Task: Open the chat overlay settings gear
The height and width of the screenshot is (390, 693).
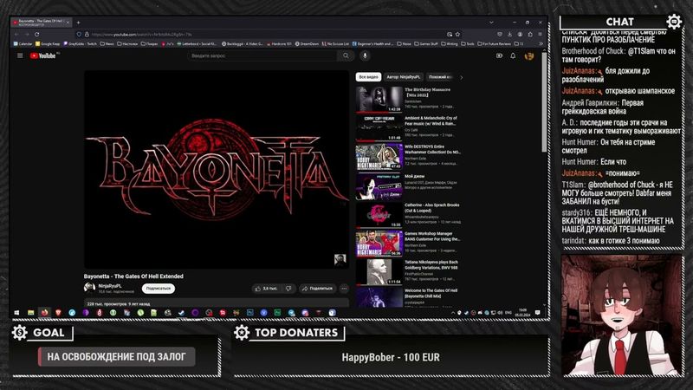Action: (x=674, y=22)
